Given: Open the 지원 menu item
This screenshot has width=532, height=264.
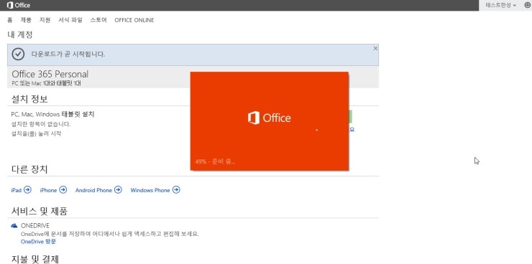Looking at the screenshot, I should [45, 20].
